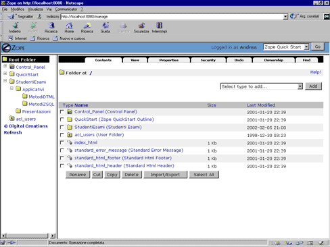
Task: Click the Interrompi stop toolbar icon
Action: pyautogui.click(x=160, y=26)
